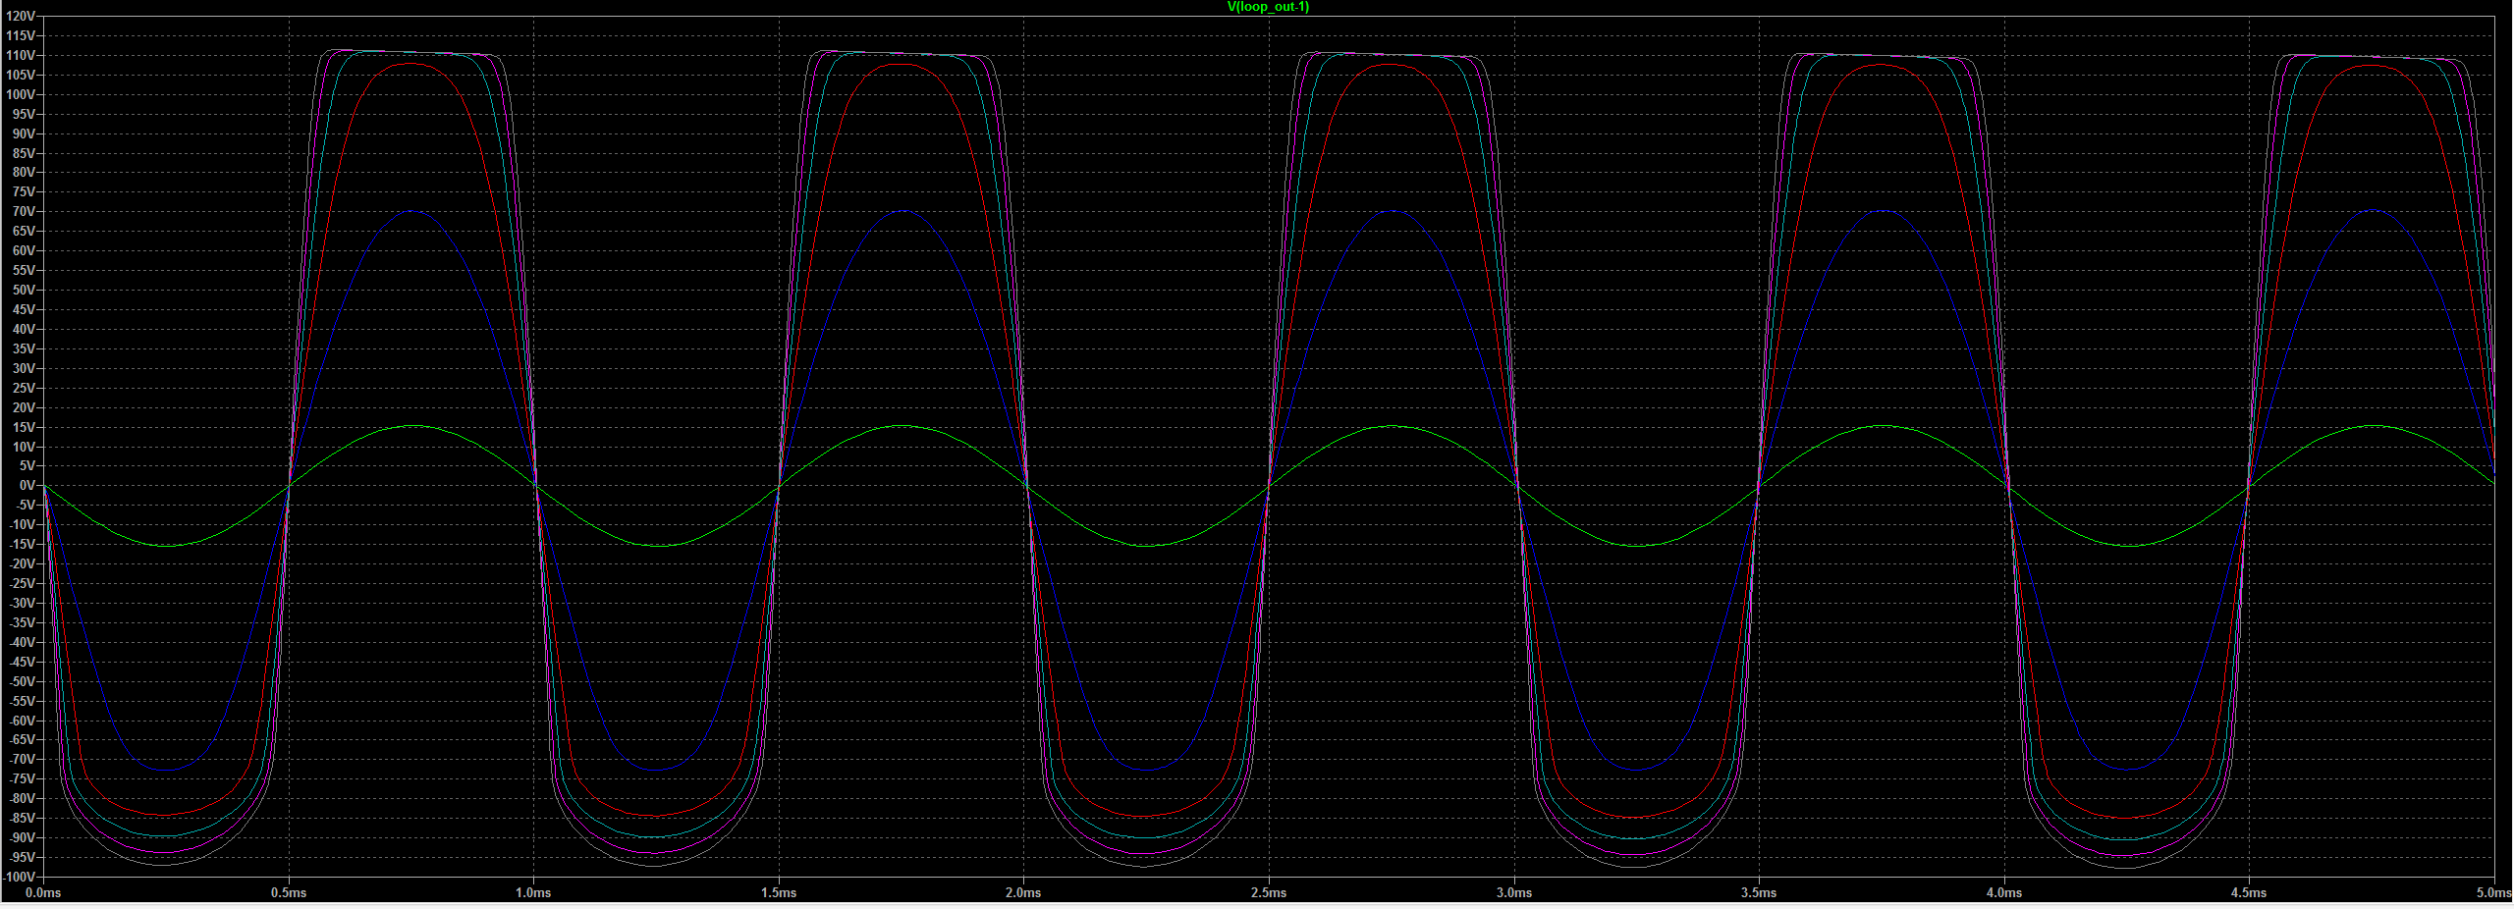Click the V(loop_out-1) trace label
Screen dimensions: 2514x909
pos(1268,7)
